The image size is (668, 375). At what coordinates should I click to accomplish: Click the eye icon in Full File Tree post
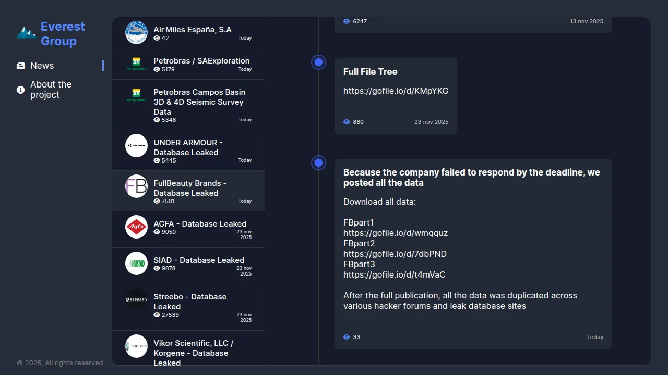click(347, 122)
